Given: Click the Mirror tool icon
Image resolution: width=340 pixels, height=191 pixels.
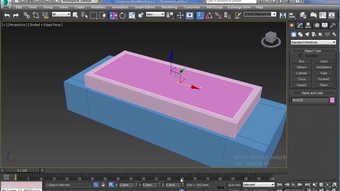Looking at the screenshot, I should (283, 15).
